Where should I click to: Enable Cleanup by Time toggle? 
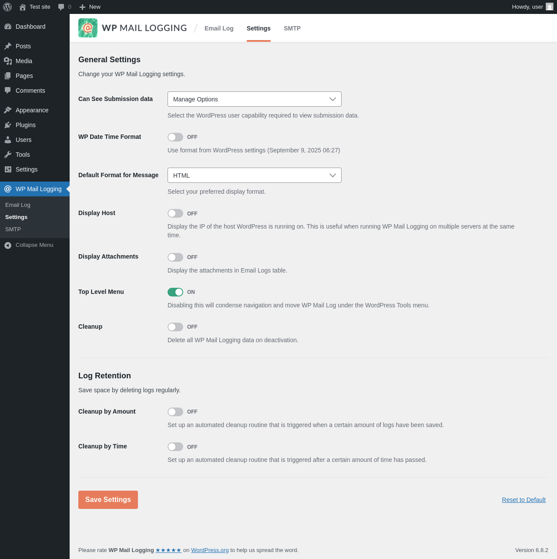tap(175, 447)
